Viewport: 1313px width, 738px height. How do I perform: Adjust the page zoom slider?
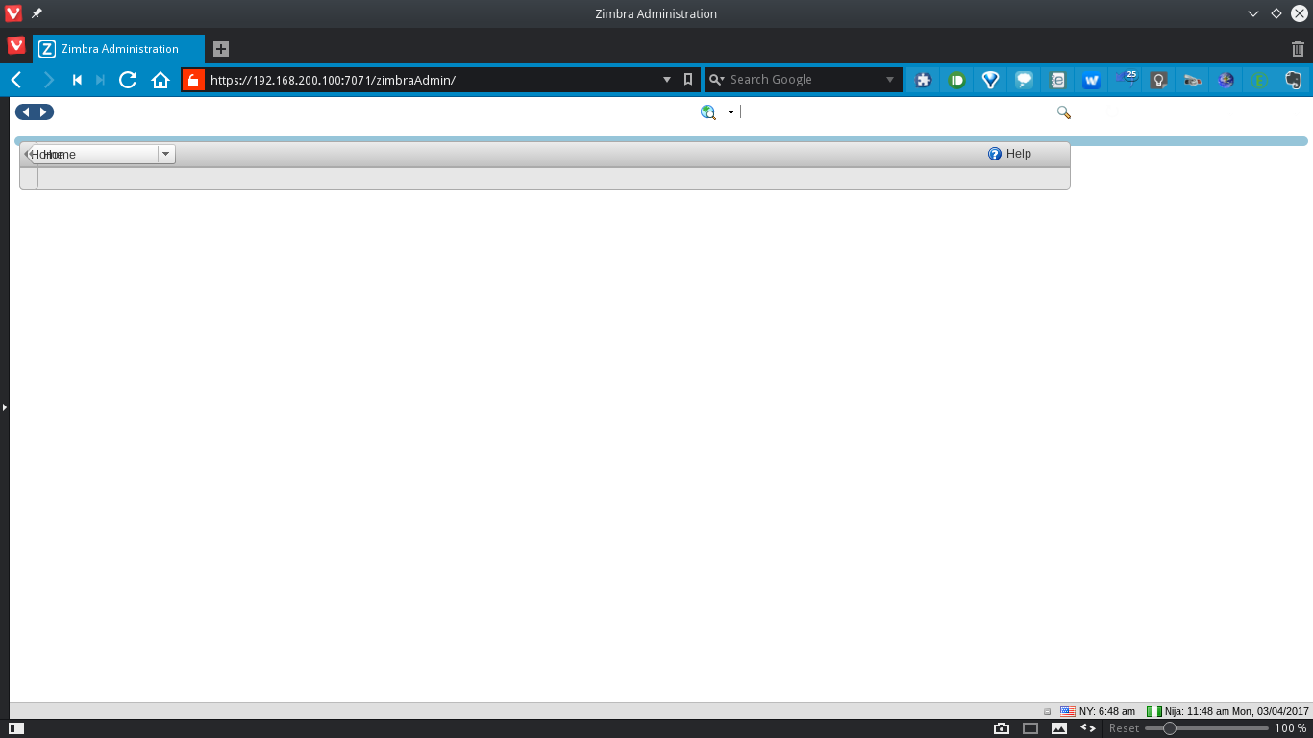click(1206, 728)
